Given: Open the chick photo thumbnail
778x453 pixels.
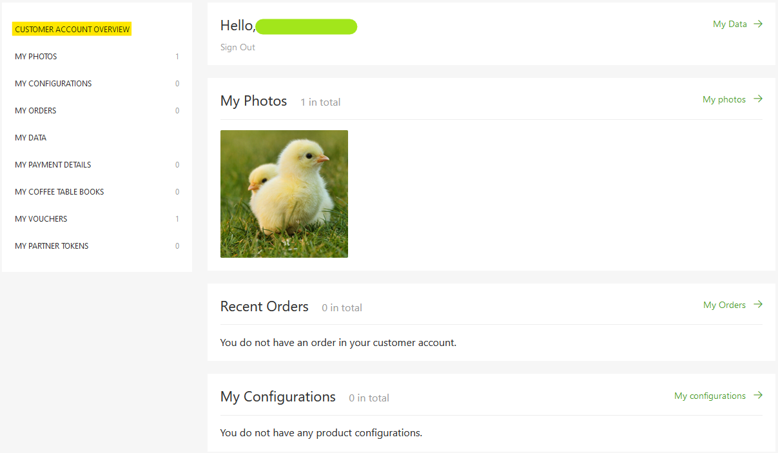Looking at the screenshot, I should tap(284, 194).
